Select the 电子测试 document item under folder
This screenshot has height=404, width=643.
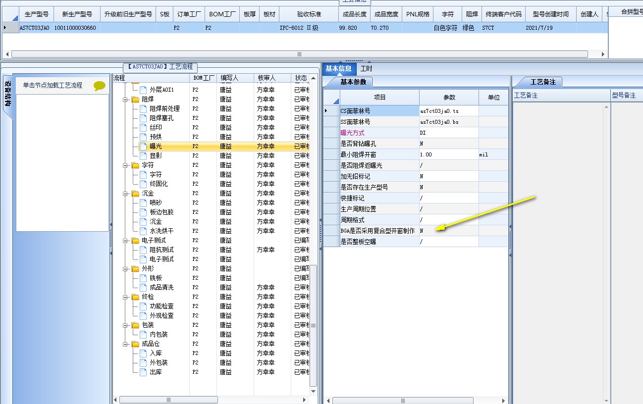click(x=161, y=259)
